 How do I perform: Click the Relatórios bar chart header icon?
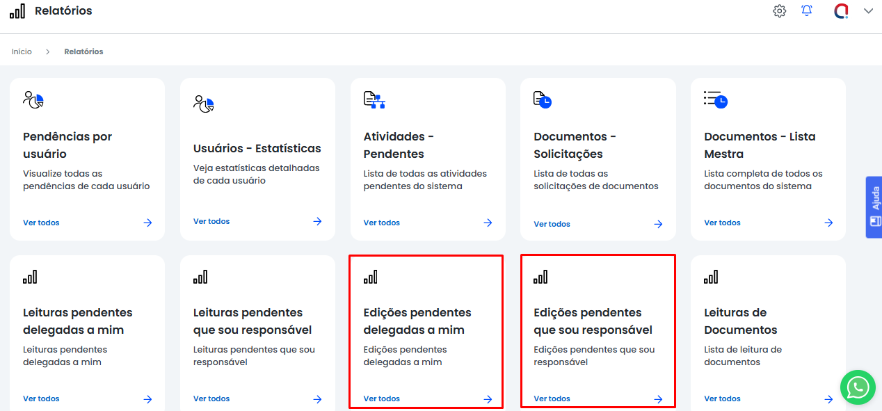17,11
